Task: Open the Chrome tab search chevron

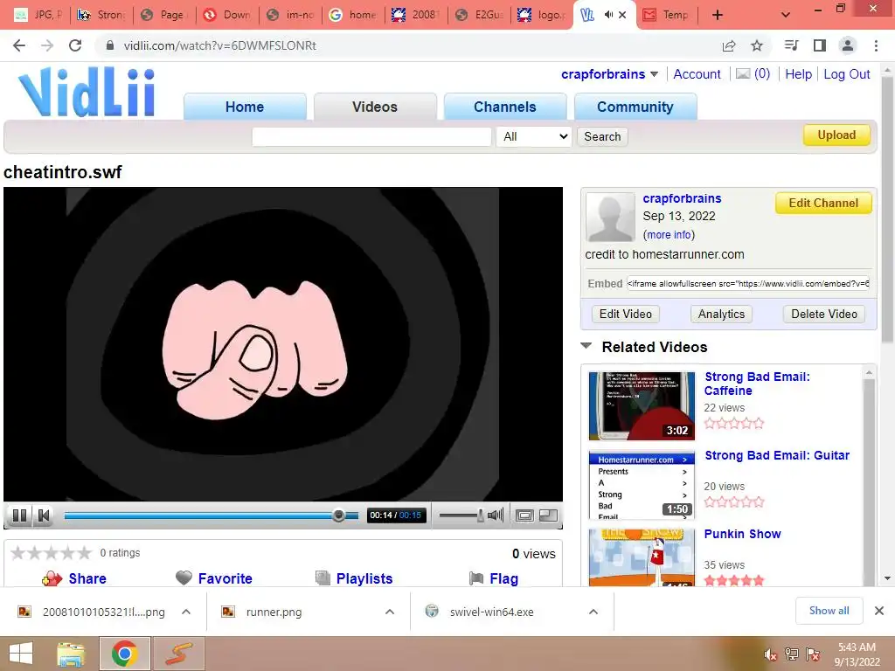Action: (786, 15)
